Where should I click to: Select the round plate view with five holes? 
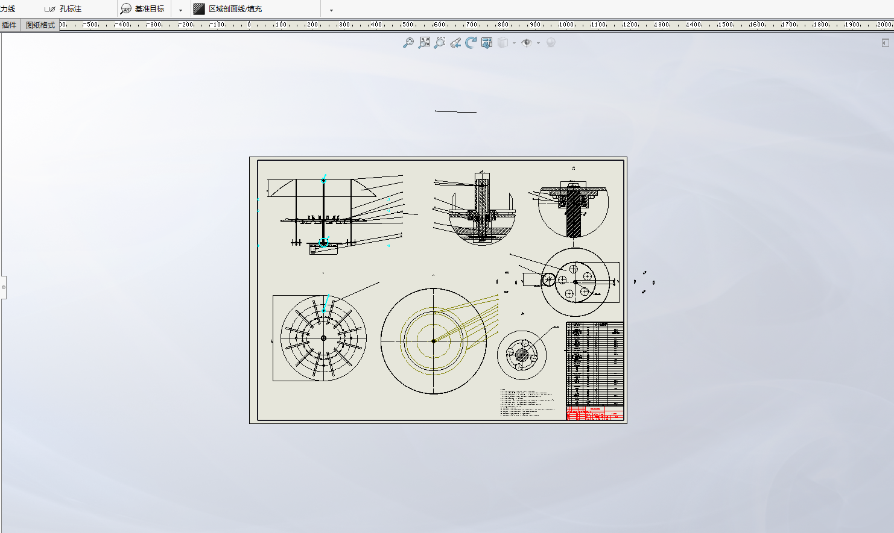[575, 282]
